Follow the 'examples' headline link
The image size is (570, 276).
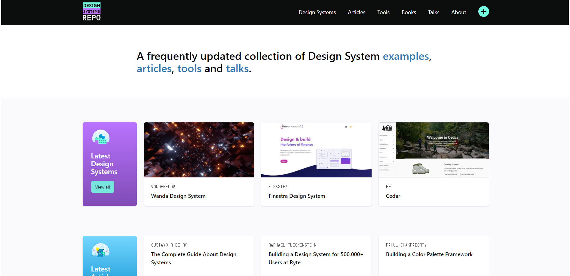(x=406, y=57)
